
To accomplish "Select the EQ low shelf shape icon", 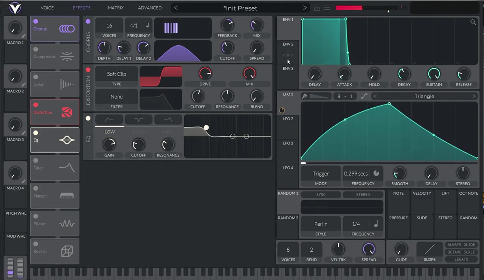I will (109, 120).
